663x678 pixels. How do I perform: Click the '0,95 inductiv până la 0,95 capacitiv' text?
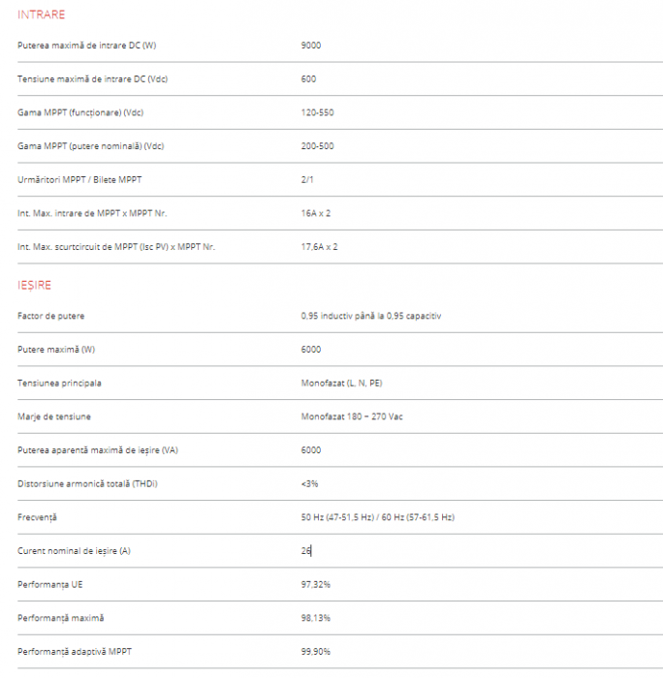pyautogui.click(x=371, y=316)
